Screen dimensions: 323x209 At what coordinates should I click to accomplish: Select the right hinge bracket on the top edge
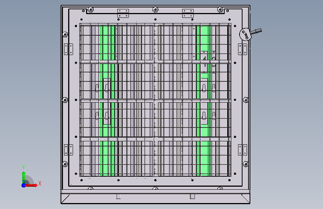coord(188,13)
